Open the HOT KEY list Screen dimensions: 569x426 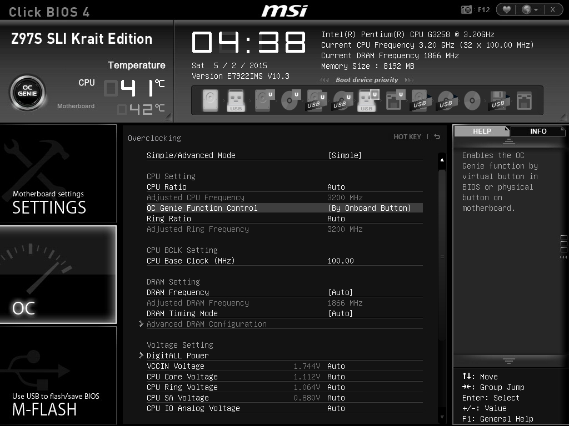(407, 137)
